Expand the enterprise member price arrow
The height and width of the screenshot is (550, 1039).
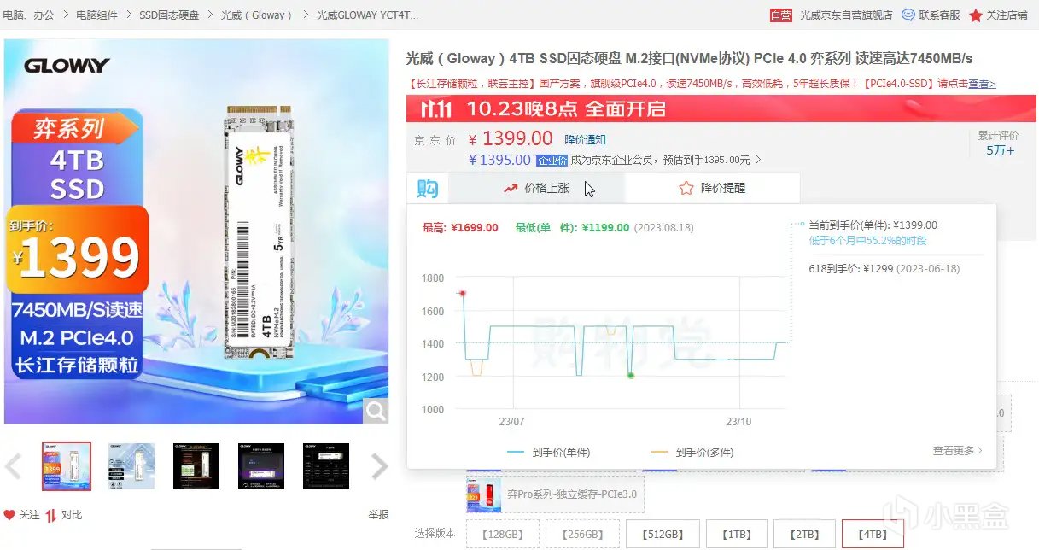[x=758, y=160]
